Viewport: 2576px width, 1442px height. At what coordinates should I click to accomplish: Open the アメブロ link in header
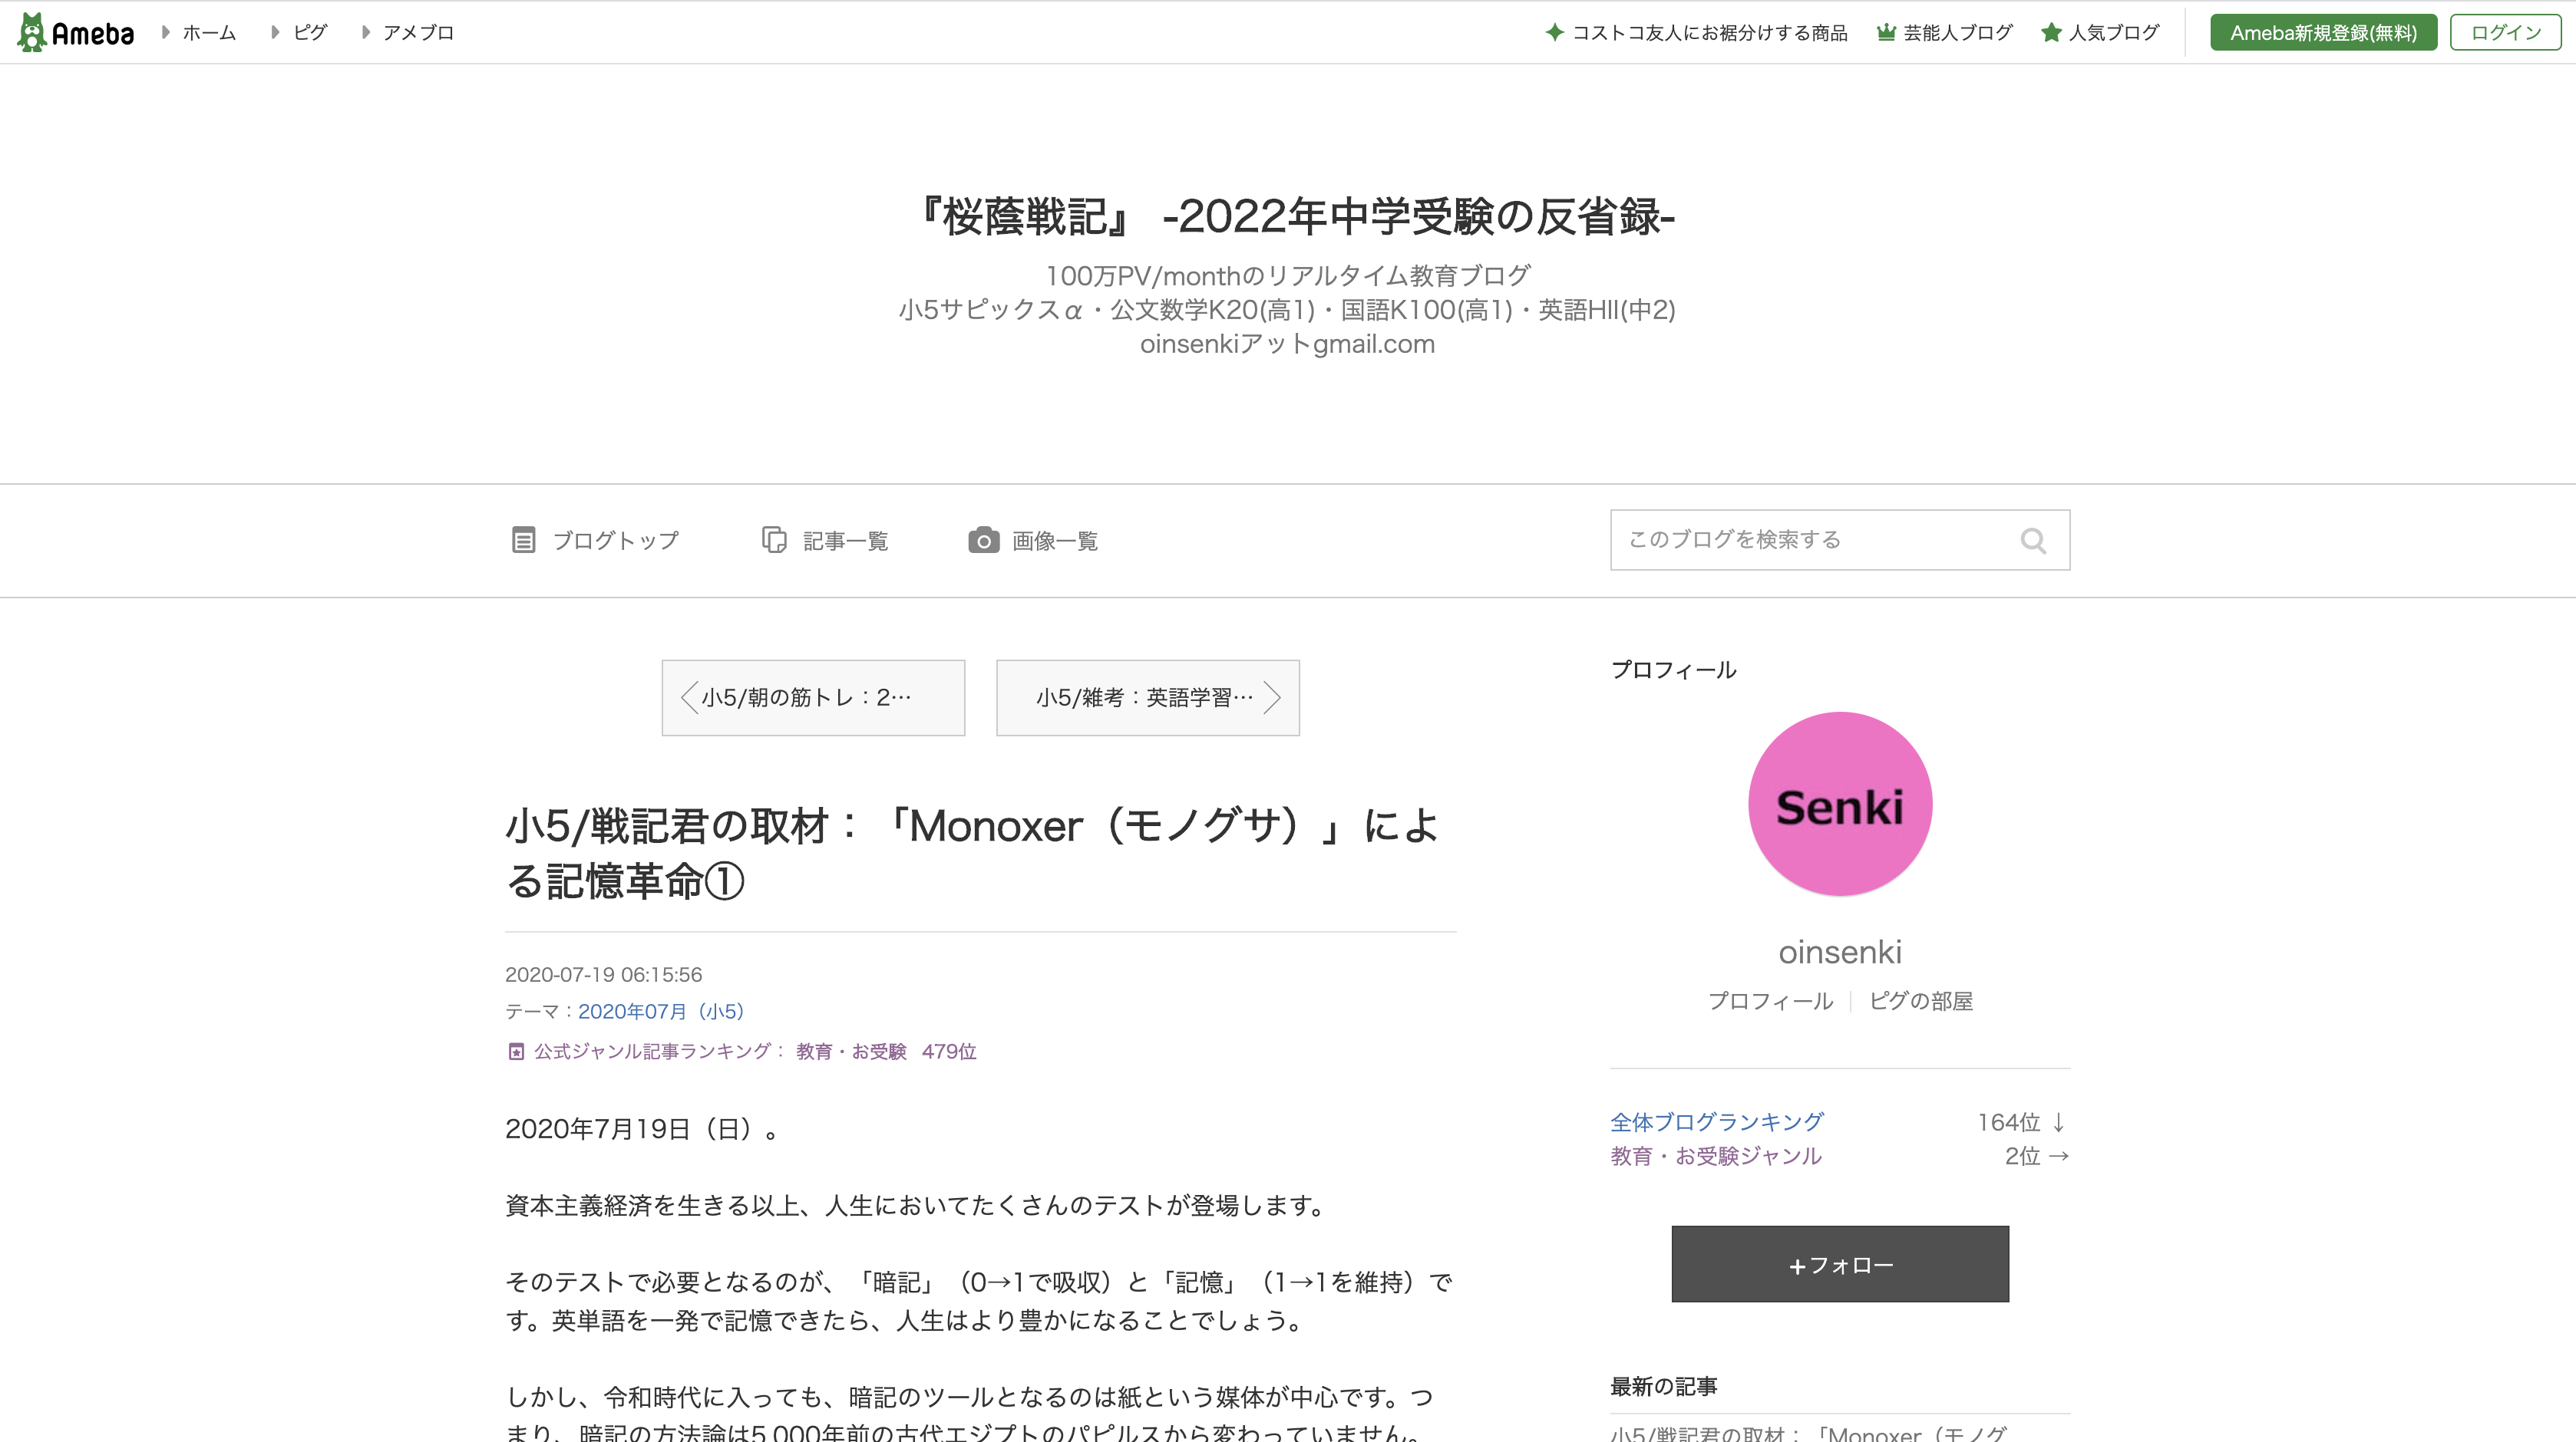[418, 33]
